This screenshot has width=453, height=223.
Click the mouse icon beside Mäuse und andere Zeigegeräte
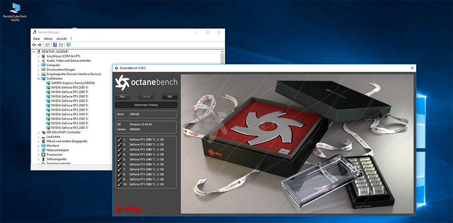coord(43,141)
